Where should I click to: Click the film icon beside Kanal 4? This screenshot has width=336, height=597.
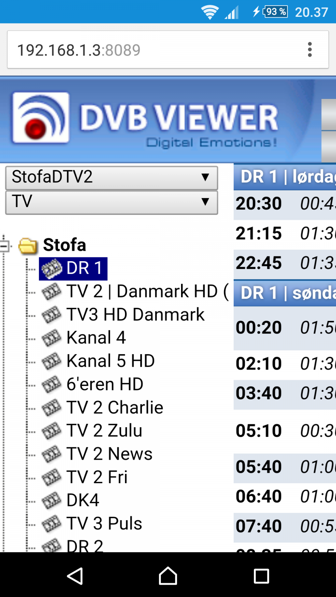(x=51, y=338)
